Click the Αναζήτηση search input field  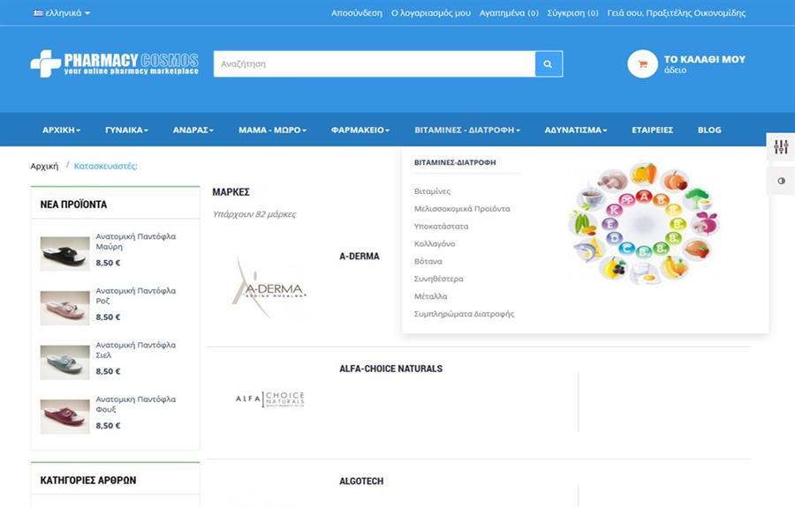pos(374,64)
